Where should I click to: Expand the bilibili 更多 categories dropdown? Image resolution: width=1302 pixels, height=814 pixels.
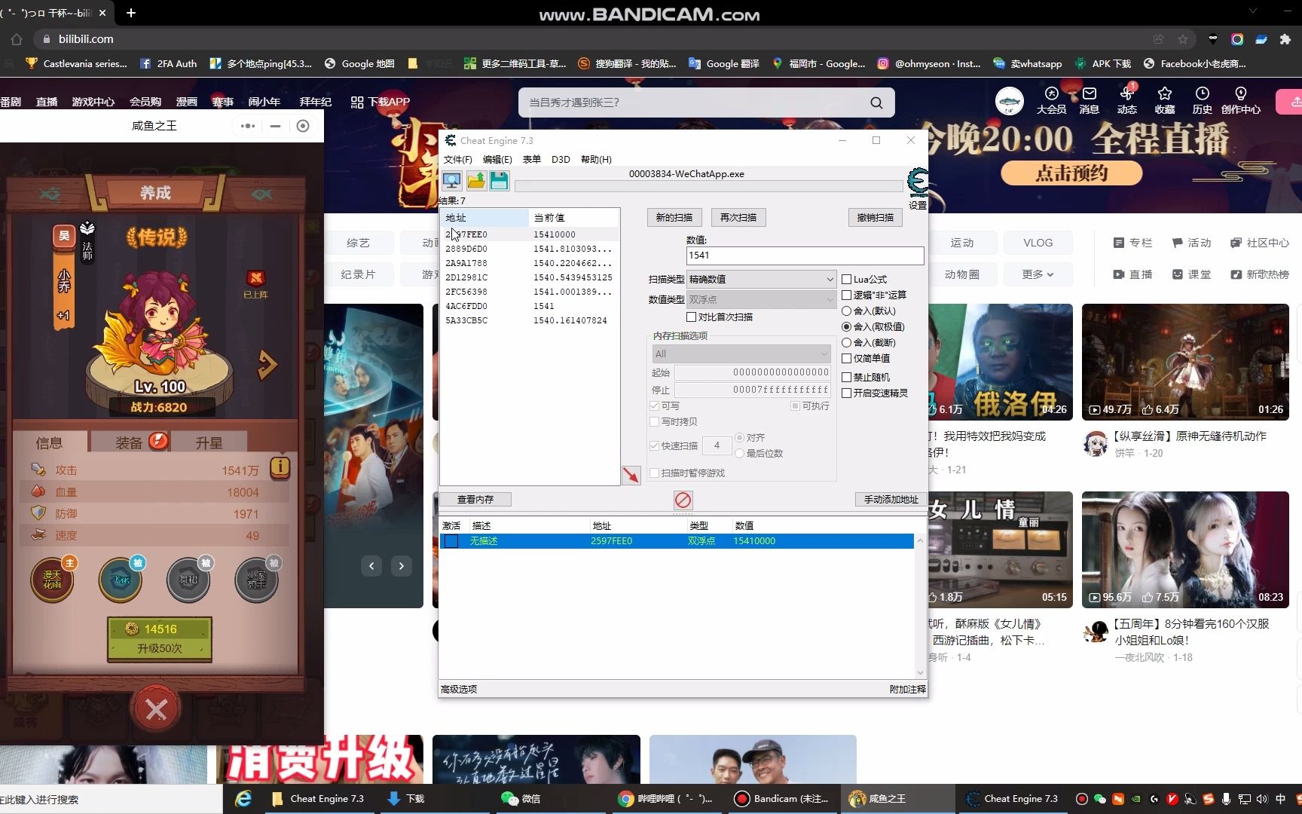(1038, 274)
